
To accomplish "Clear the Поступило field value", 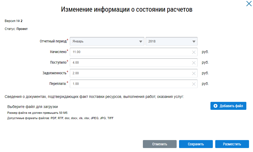I will tap(194, 63).
